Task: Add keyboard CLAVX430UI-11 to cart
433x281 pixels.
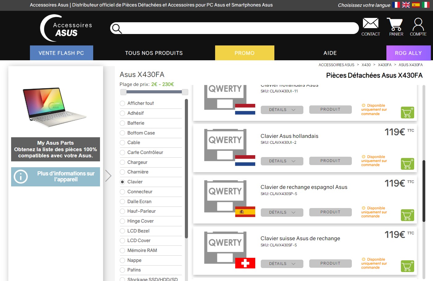Action: [407, 113]
